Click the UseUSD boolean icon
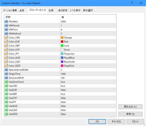Image resolution: width=146 pixels, height=126 pixels. pos(6,86)
